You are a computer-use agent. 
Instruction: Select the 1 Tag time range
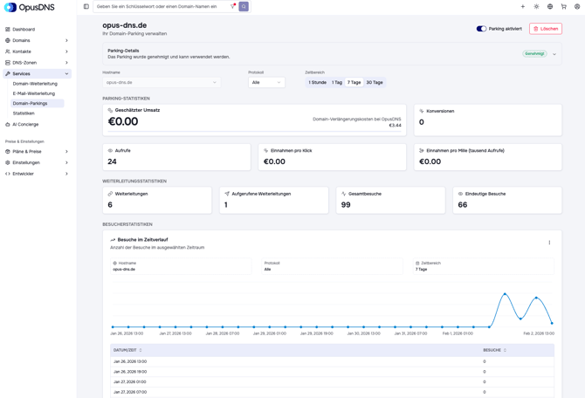click(x=337, y=82)
